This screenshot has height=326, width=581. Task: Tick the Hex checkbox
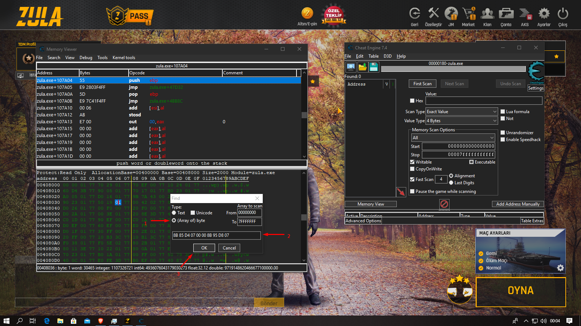point(412,101)
